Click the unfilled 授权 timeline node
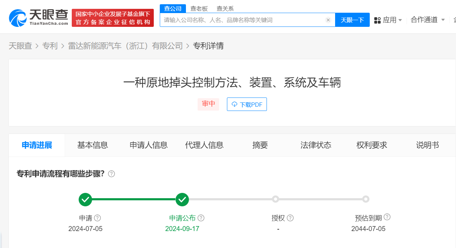456x248 pixels. point(276,199)
